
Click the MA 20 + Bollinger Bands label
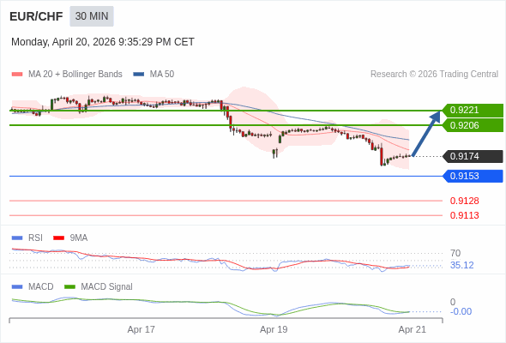75,75
